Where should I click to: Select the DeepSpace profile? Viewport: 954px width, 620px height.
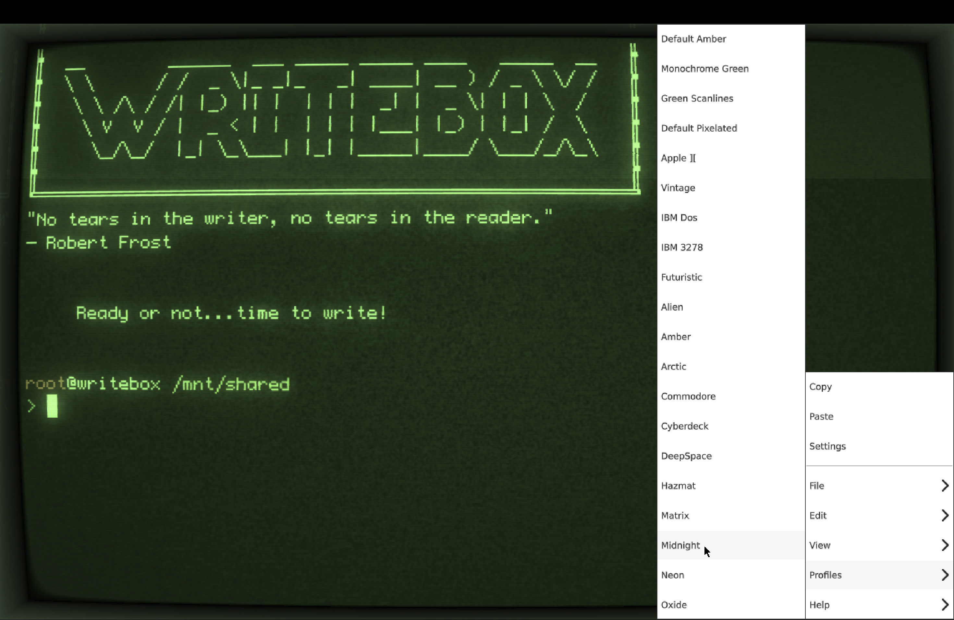click(731, 456)
